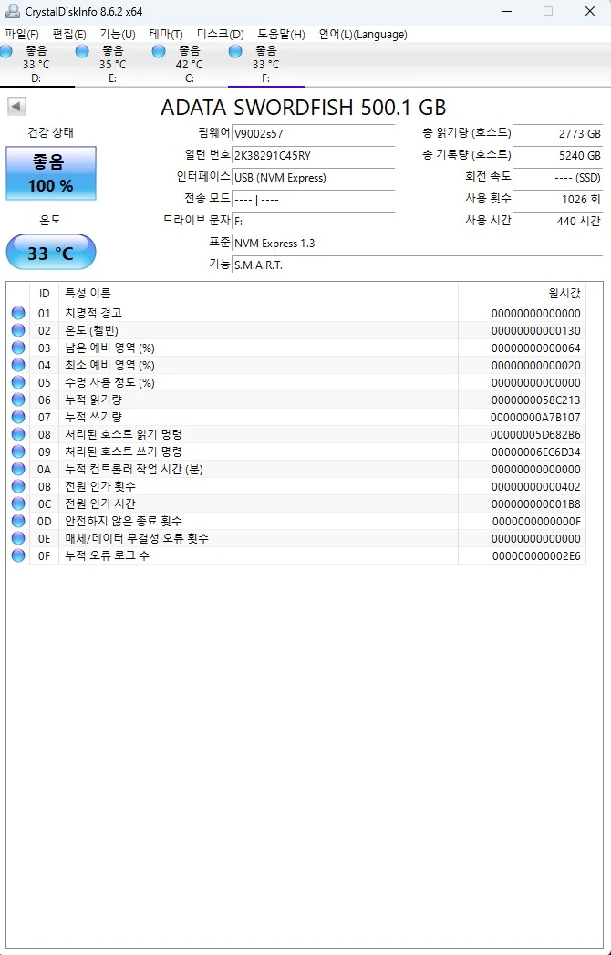Click the disk title ADATA SWORDFISH 500.1 GB
The image size is (611, 955).
[x=304, y=108]
